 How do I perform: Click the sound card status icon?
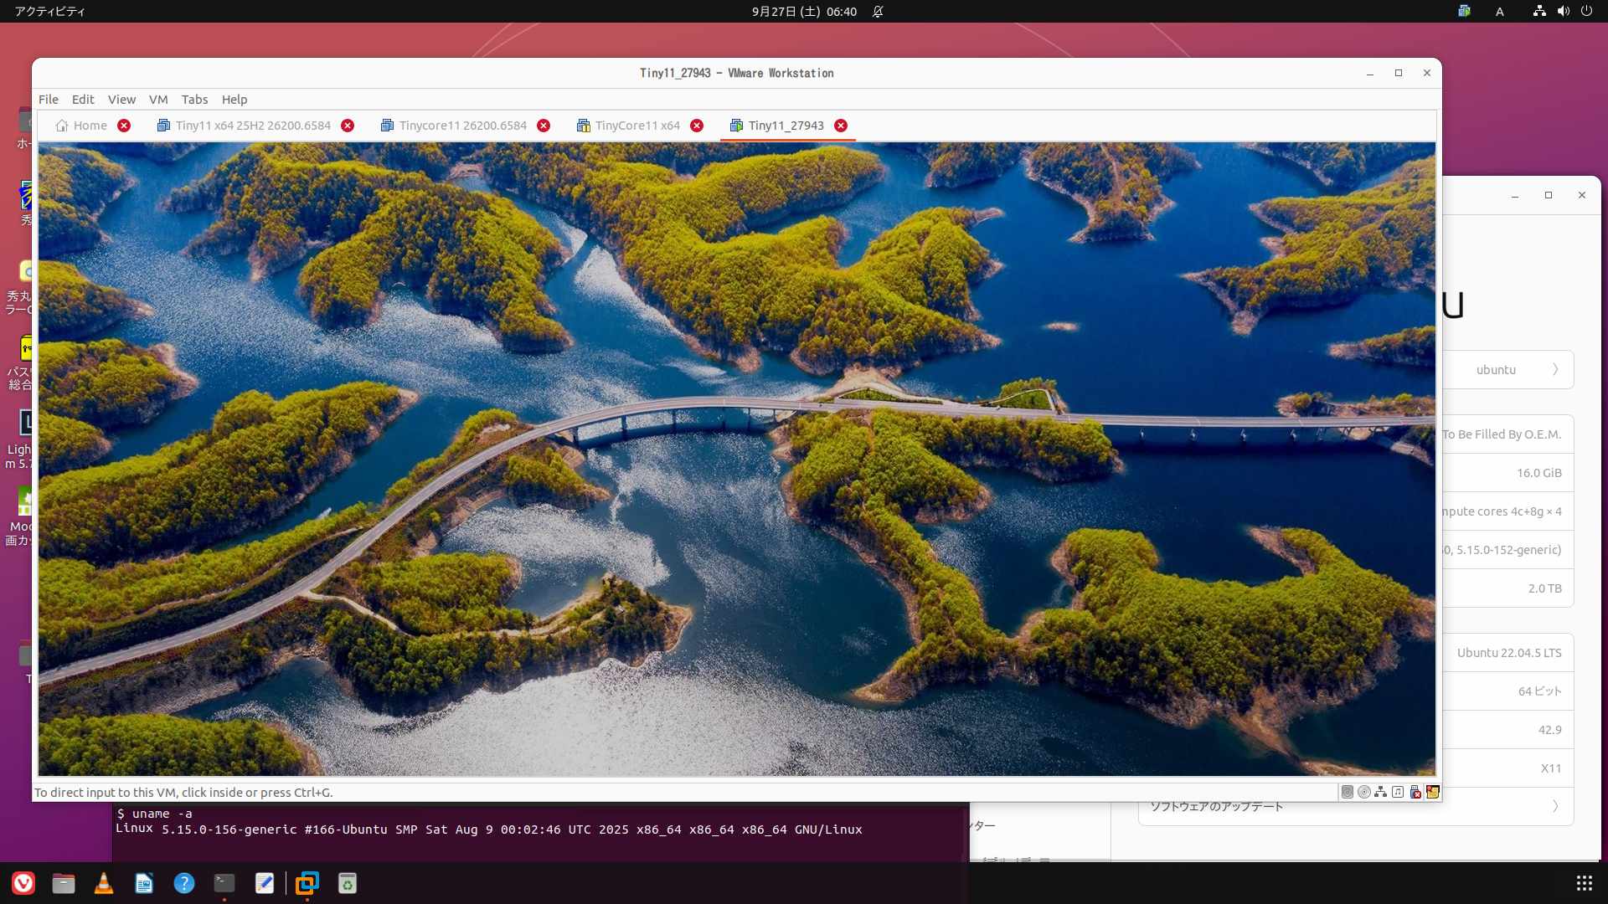tap(1398, 792)
